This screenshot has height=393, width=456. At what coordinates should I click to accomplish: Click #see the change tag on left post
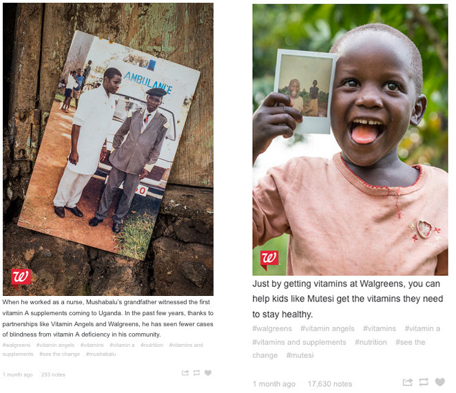pos(60,354)
